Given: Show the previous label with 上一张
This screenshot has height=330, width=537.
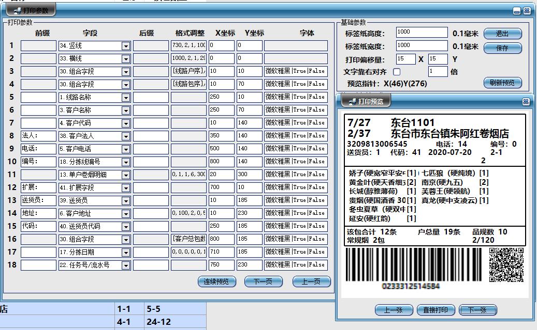Looking at the screenshot, I should pyautogui.click(x=394, y=310).
